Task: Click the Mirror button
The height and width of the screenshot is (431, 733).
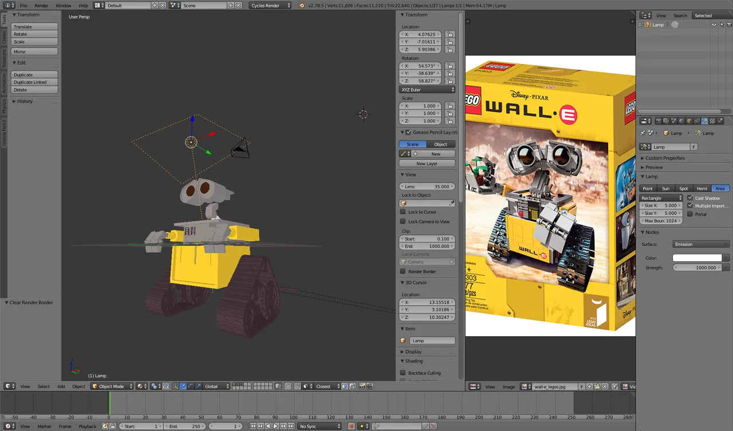Action: (34, 51)
